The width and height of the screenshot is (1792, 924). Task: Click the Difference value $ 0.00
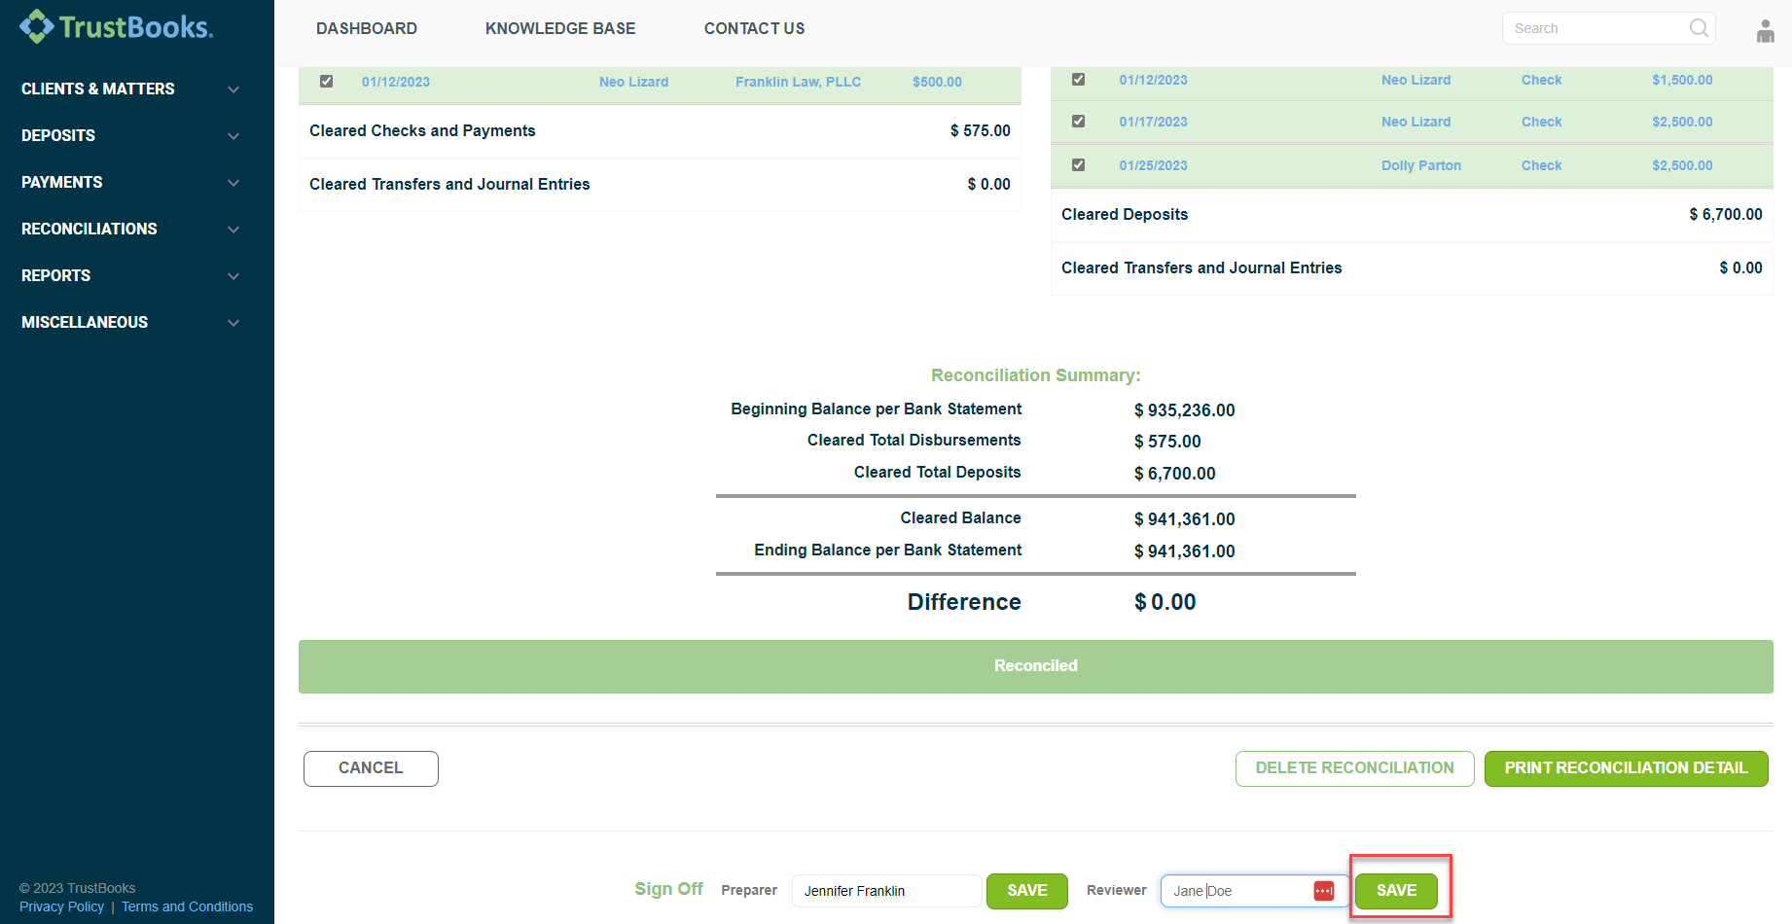click(1165, 602)
